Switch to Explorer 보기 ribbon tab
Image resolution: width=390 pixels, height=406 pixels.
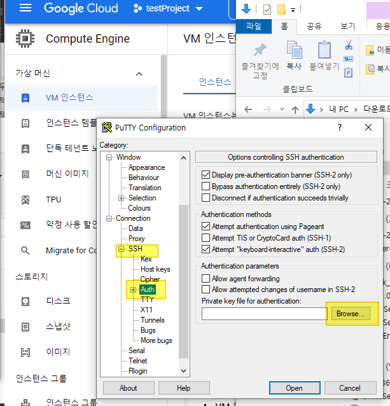pos(347,26)
